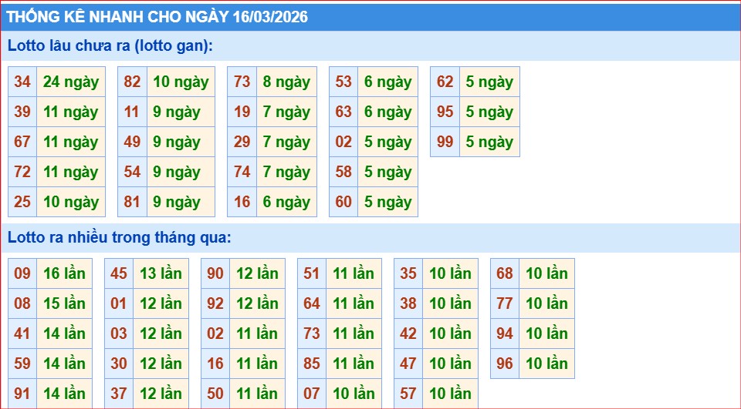Click '12 lần' beside number 01
The image size is (741, 409).
pos(161,303)
